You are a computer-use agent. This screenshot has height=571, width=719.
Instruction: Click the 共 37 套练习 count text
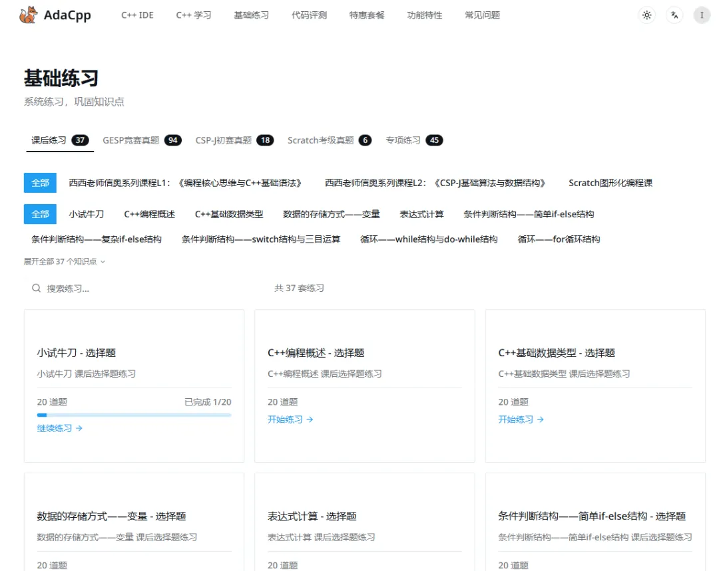coord(299,288)
